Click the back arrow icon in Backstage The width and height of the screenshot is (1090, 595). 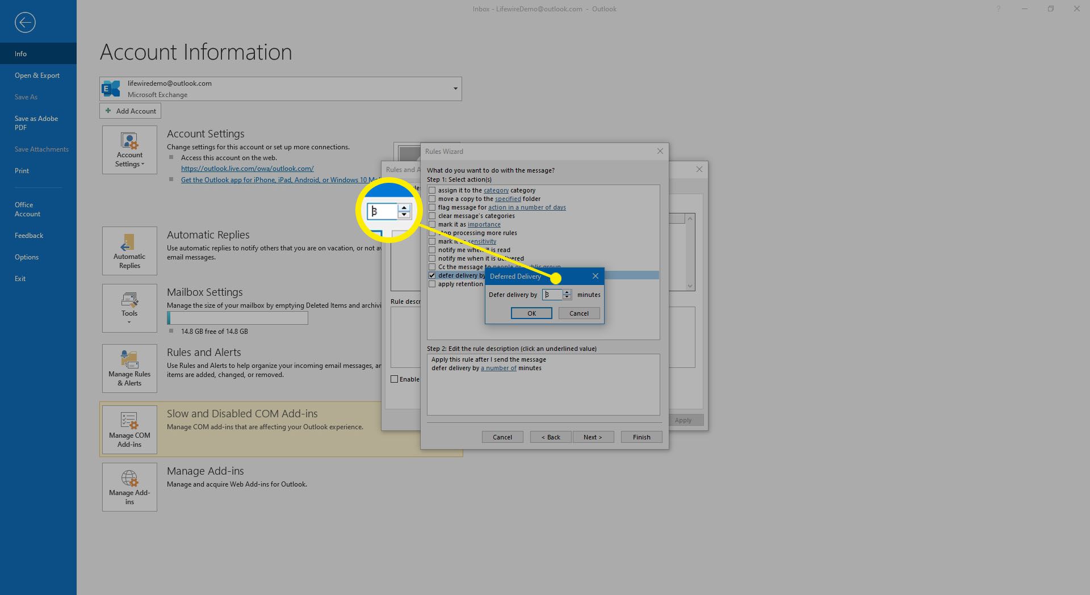tap(25, 23)
